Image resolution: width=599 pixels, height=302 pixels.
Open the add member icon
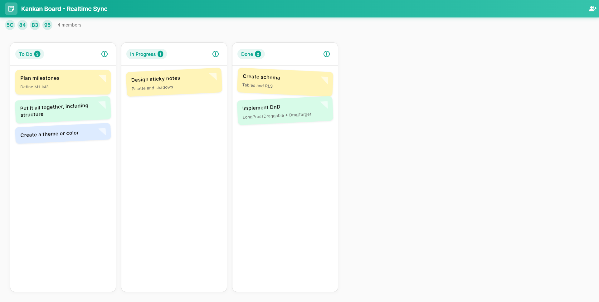[592, 9]
